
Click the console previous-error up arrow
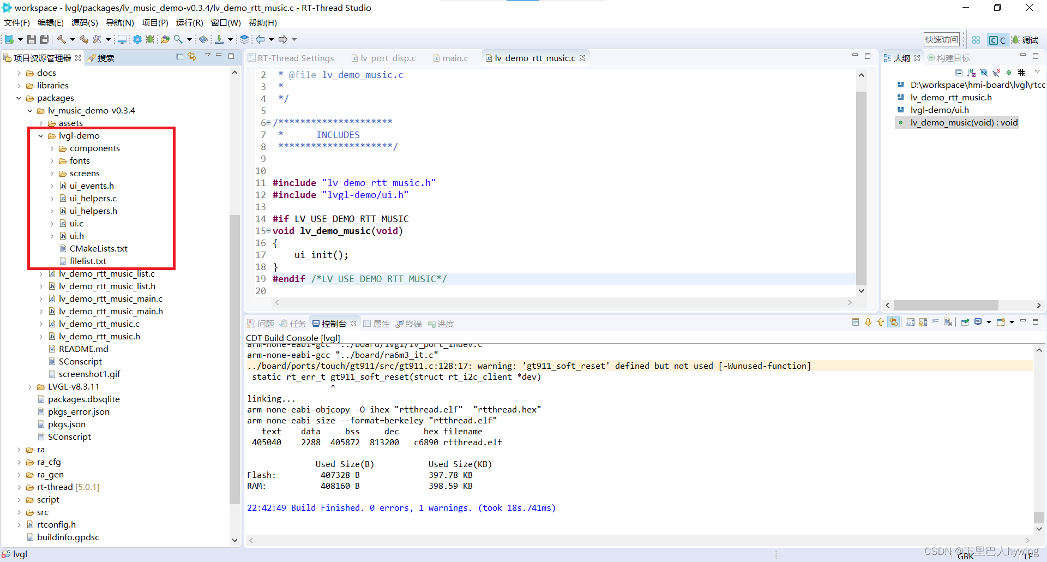[x=880, y=322]
